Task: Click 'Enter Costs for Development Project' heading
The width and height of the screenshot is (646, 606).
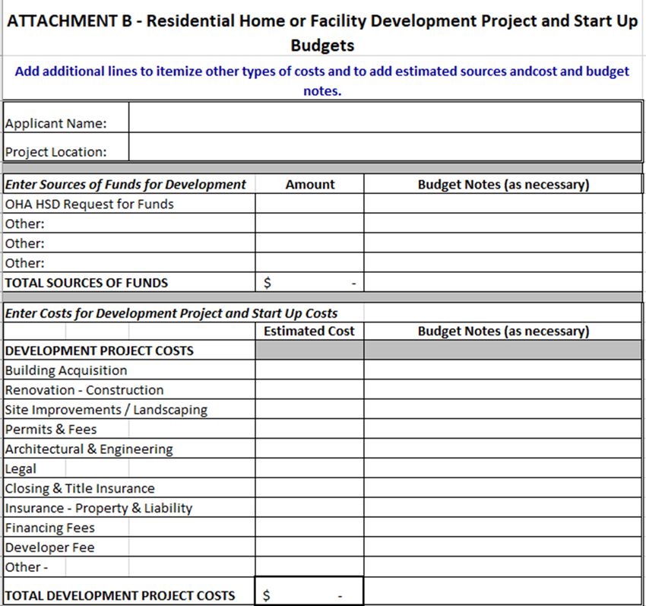Action: [x=171, y=313]
